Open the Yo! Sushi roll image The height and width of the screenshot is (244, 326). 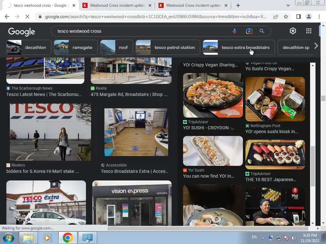tap(213, 151)
